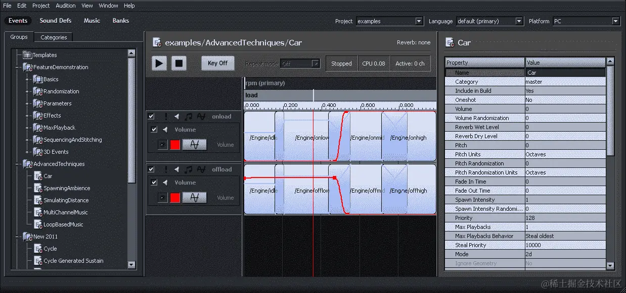Click the SimulatingDistance event icon

(38, 200)
